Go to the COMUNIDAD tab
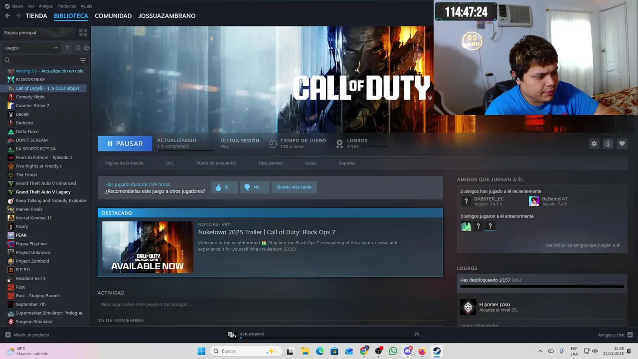This screenshot has height=359, width=638. click(x=113, y=16)
